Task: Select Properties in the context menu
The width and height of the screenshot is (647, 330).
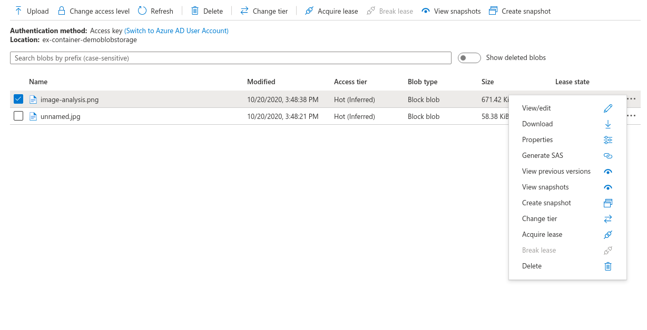Action: click(x=537, y=139)
